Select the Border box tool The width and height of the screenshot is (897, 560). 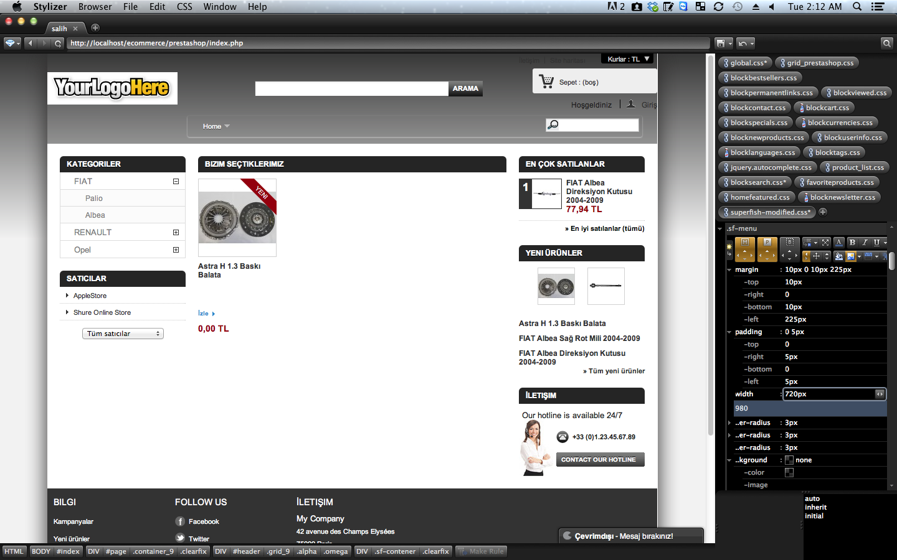point(790,250)
